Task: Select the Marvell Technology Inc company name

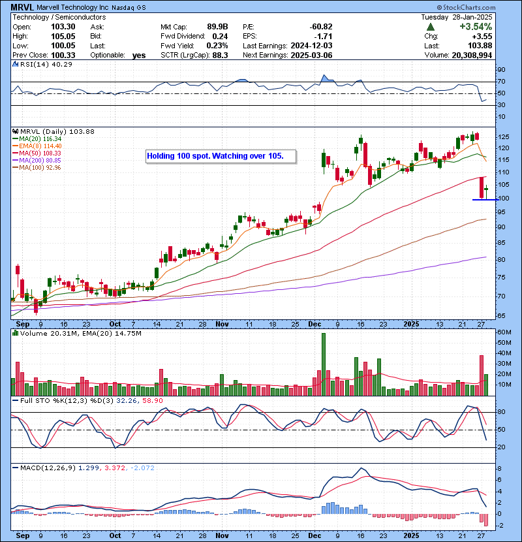Action: 72,7
